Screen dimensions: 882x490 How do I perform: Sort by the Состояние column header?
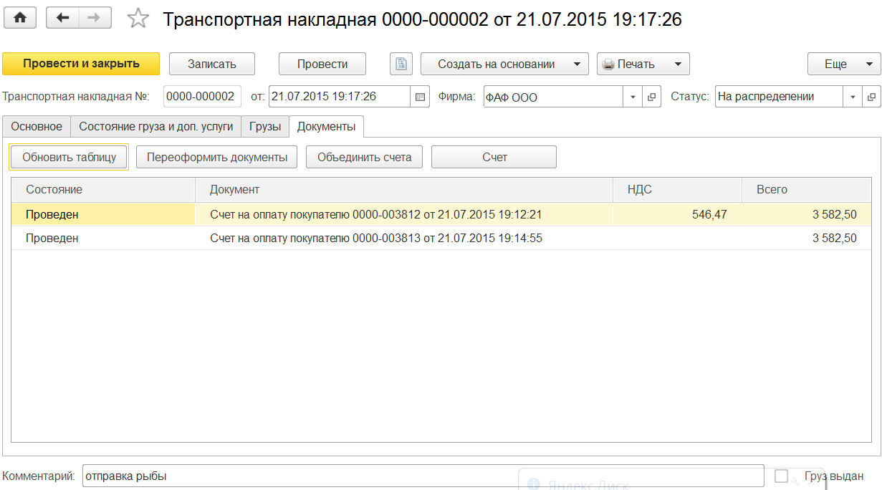(x=103, y=190)
